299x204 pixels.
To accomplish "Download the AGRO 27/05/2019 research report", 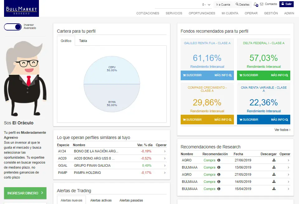I will [x=274, y=174].
